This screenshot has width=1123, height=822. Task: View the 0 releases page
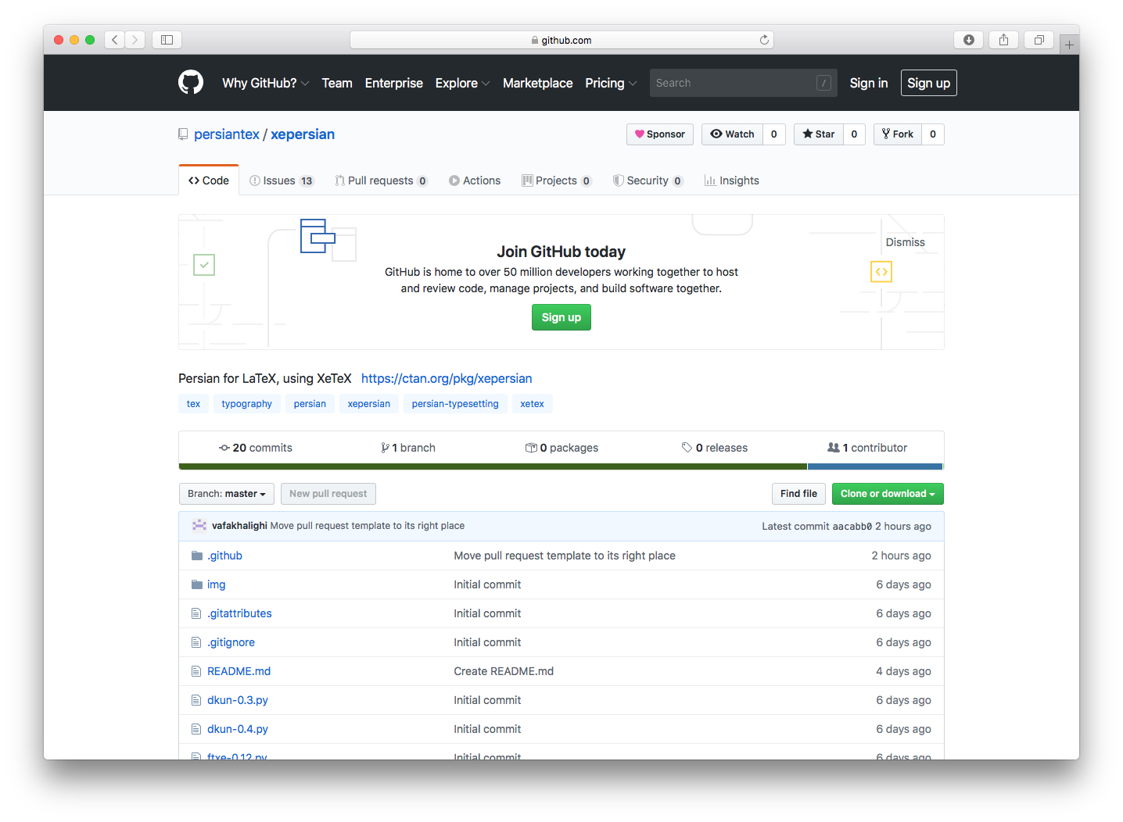pos(715,448)
